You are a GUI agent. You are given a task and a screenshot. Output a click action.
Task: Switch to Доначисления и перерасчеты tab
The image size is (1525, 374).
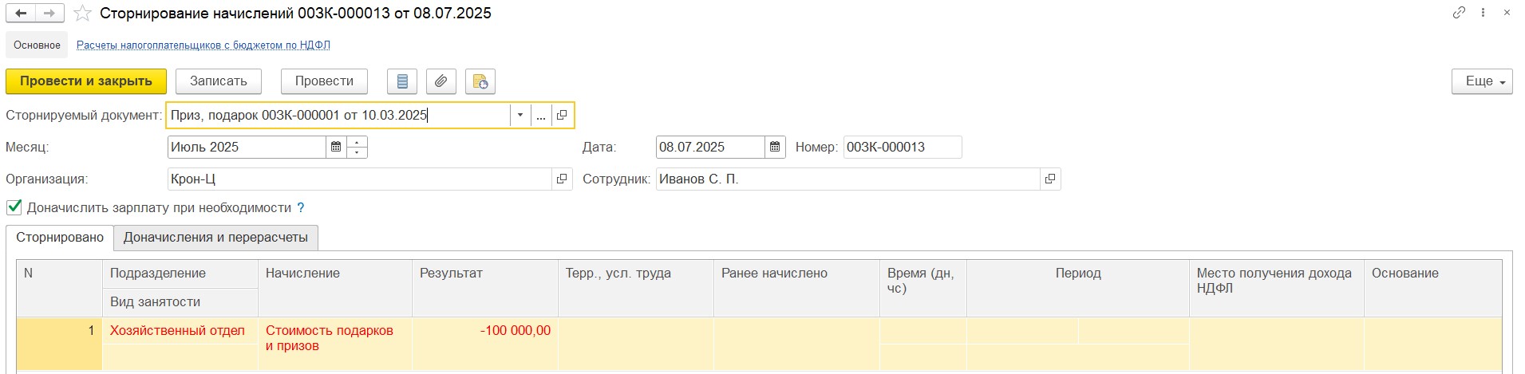click(215, 238)
